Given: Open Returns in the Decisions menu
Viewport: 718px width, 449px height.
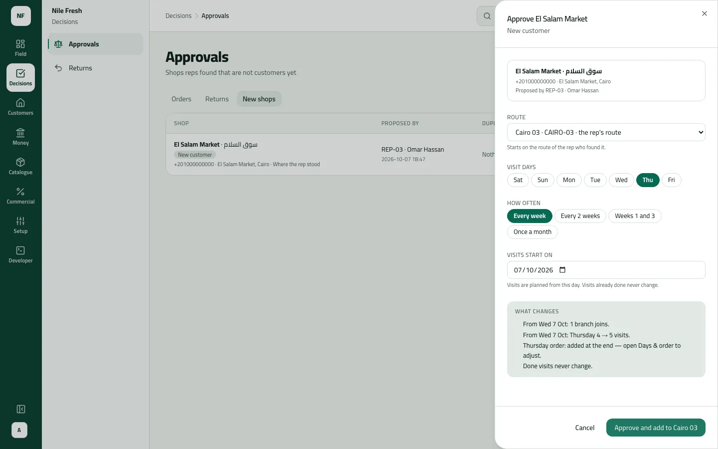Looking at the screenshot, I should point(96,68).
